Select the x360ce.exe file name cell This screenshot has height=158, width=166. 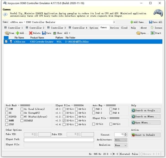click(20, 42)
